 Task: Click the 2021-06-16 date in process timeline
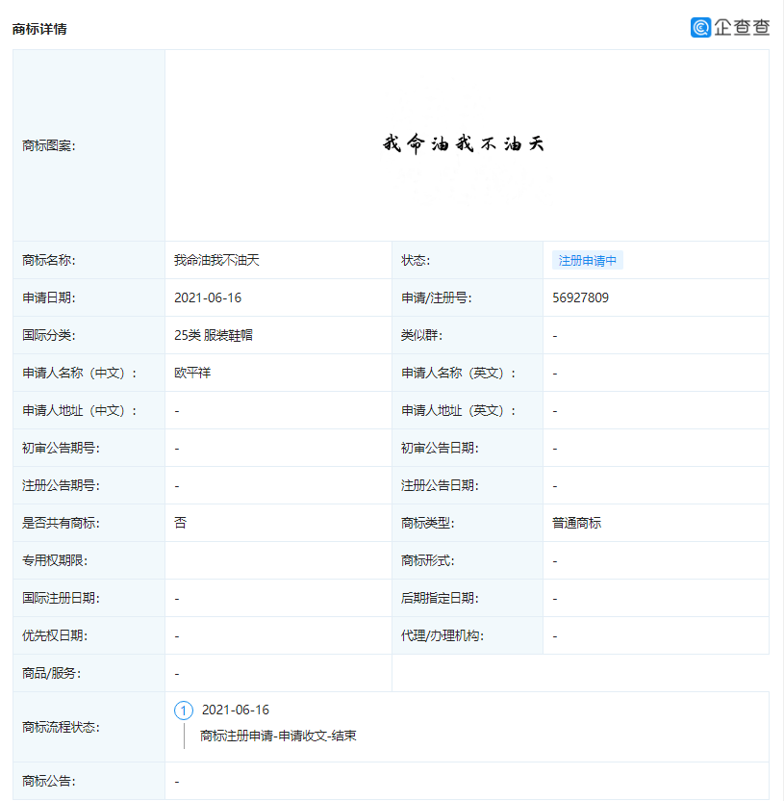click(236, 711)
